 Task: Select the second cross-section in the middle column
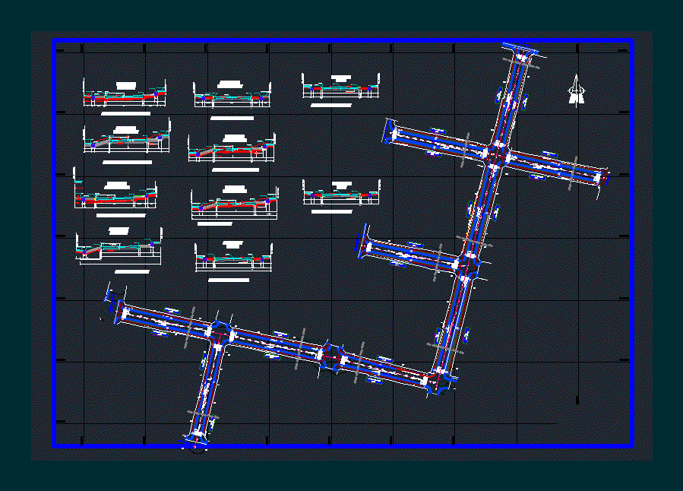click(x=232, y=149)
